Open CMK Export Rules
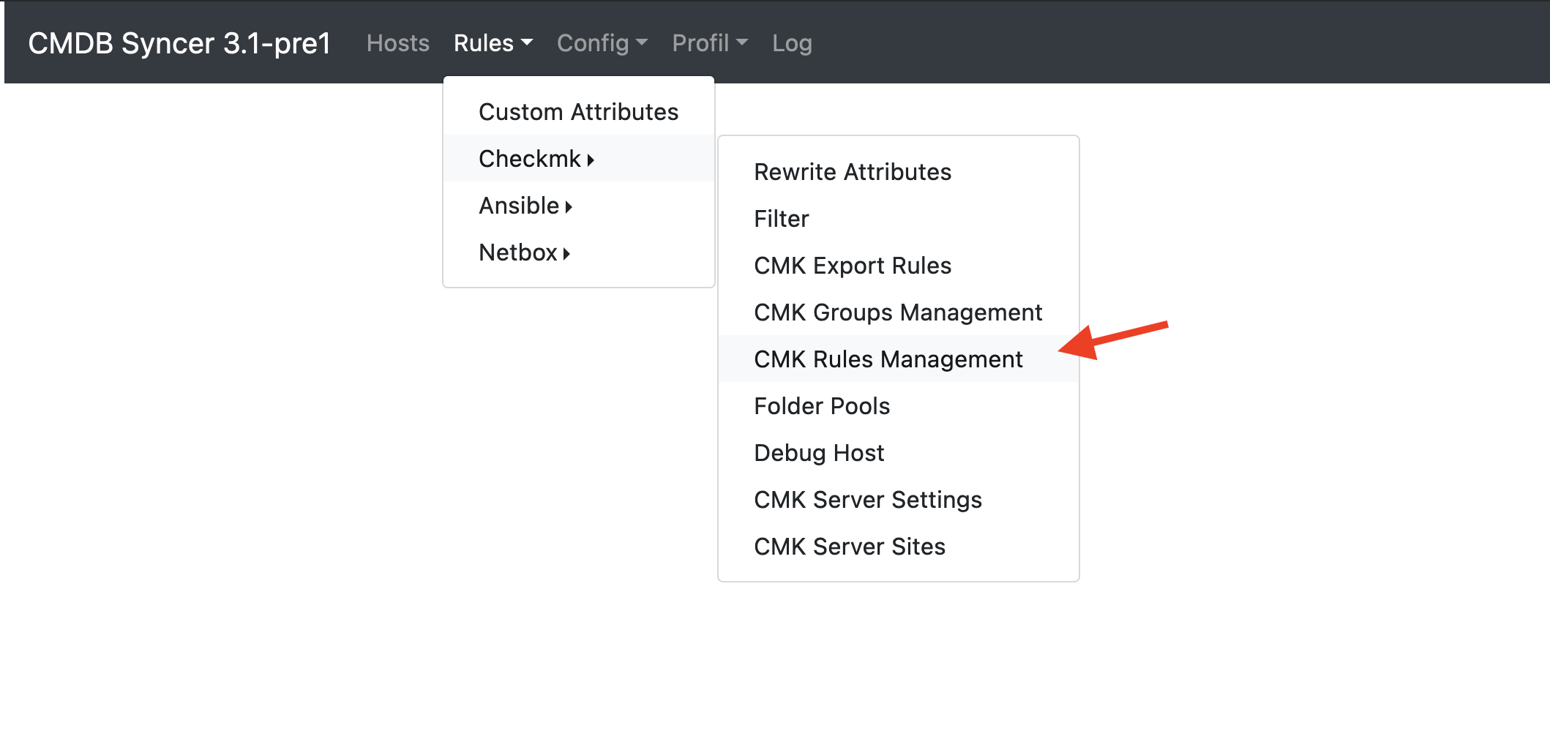Image resolution: width=1550 pixels, height=742 pixels. [853, 266]
